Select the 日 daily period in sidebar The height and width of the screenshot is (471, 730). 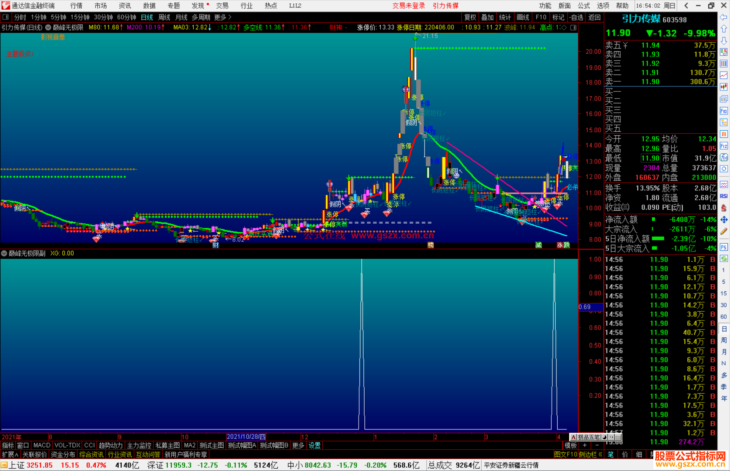[724, 329]
